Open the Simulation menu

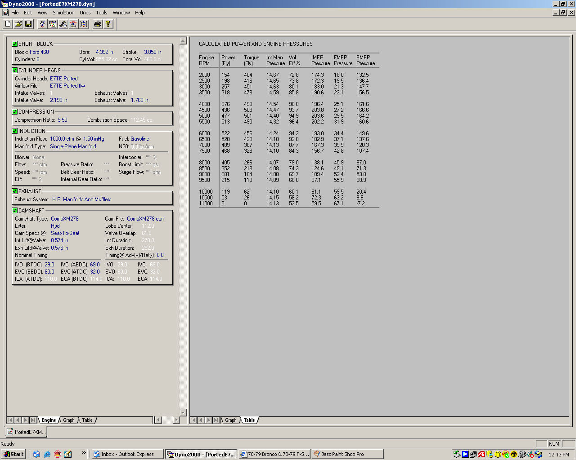pyautogui.click(x=63, y=13)
